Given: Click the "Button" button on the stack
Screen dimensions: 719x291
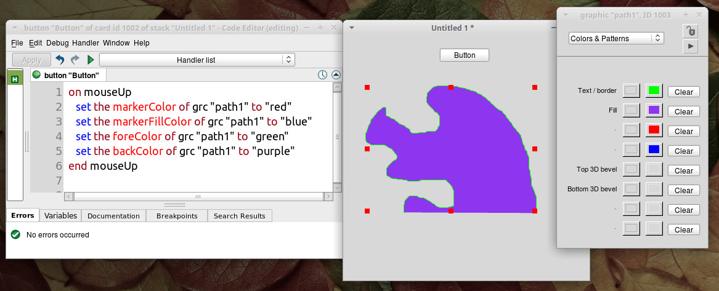Looking at the screenshot, I should (x=465, y=55).
